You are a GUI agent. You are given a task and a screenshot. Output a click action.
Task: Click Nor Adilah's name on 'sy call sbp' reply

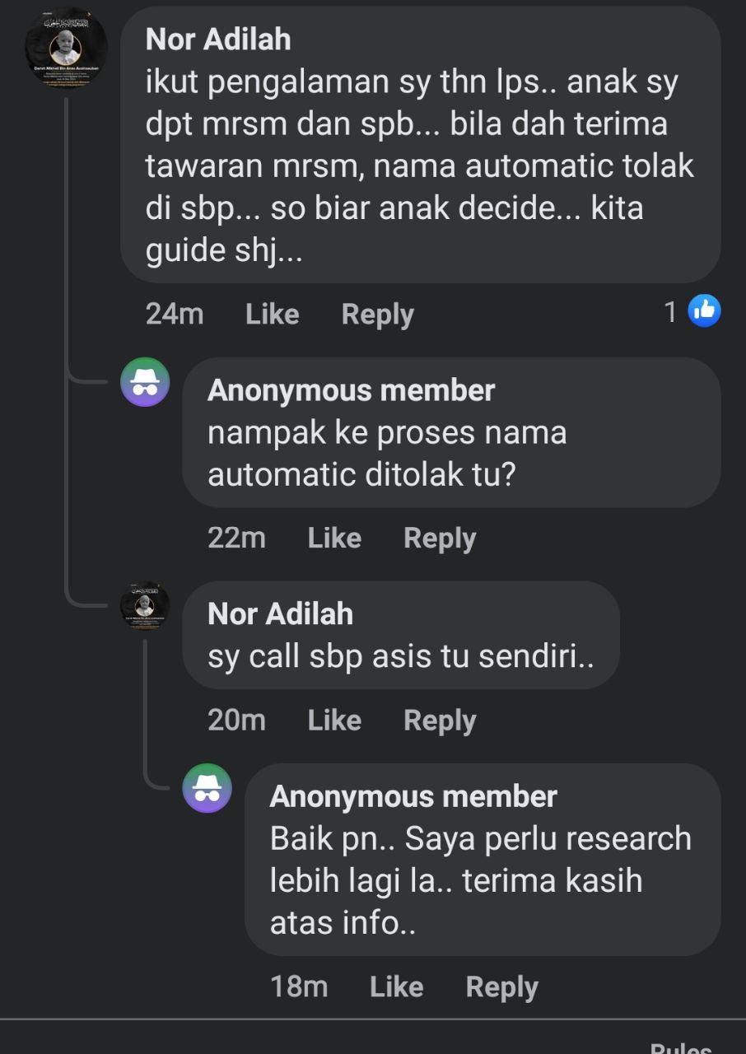coord(280,613)
